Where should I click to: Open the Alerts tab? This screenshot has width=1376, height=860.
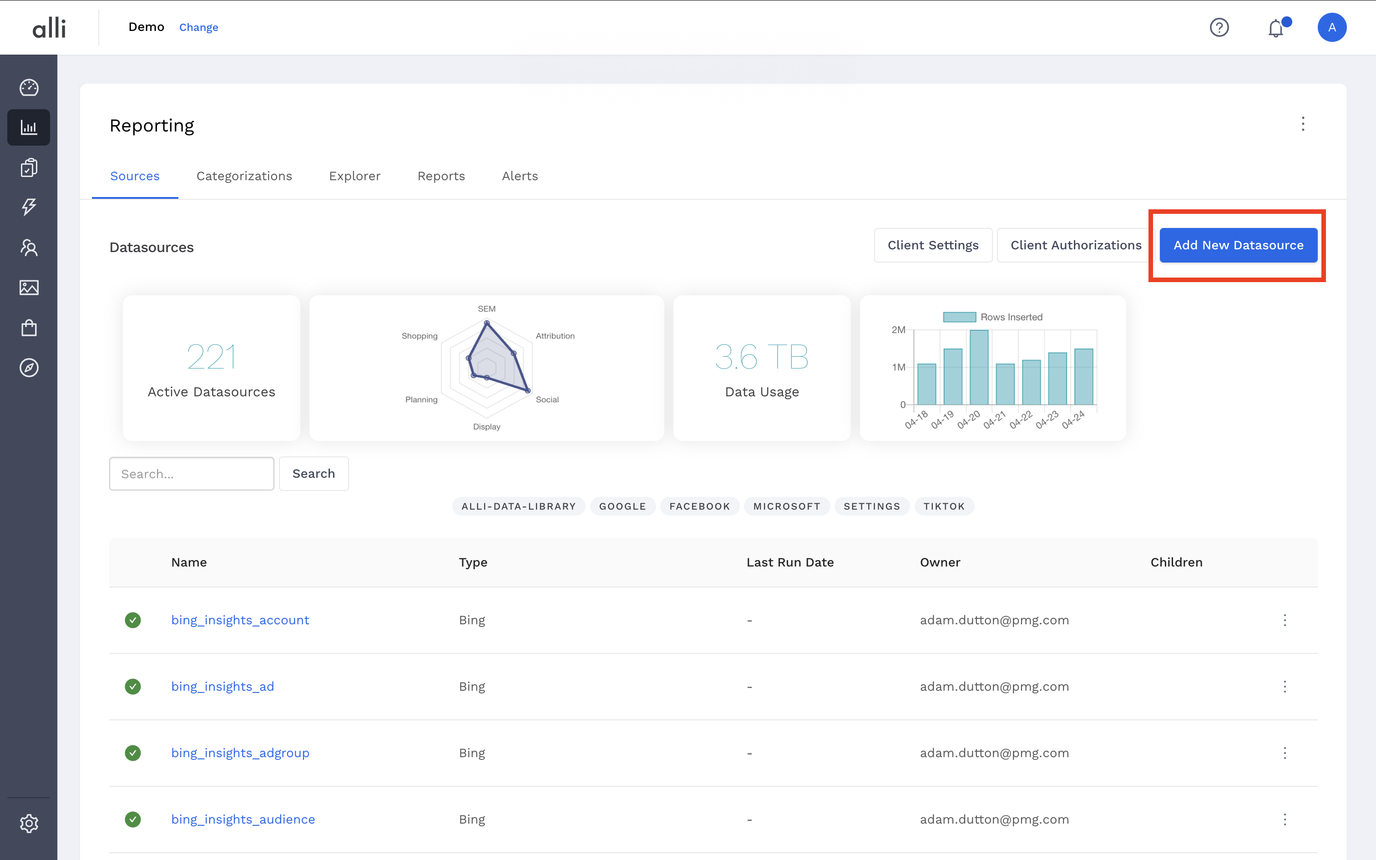pyautogui.click(x=519, y=176)
